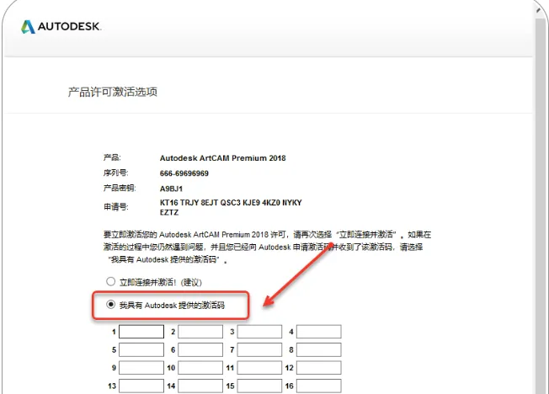Click the serial number 666-69696969
This screenshot has height=394, width=549.
click(184, 173)
